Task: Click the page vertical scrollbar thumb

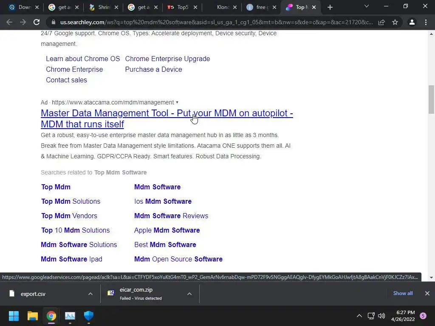Action: [x=431, y=99]
